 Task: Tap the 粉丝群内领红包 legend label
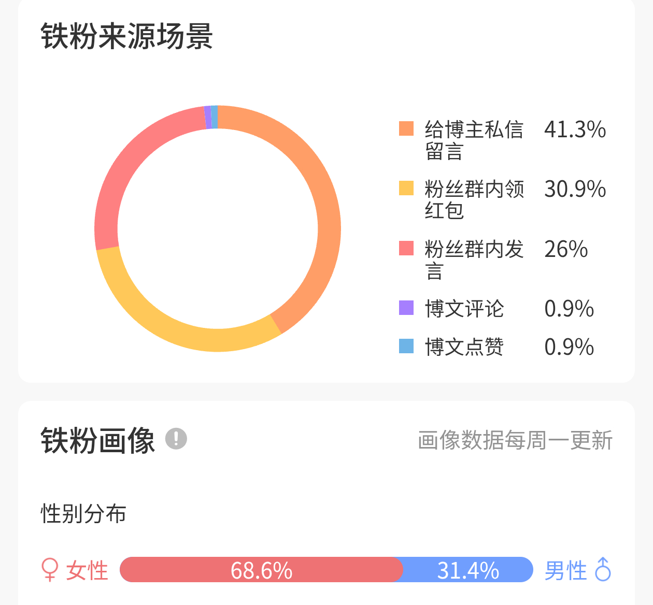point(474,200)
